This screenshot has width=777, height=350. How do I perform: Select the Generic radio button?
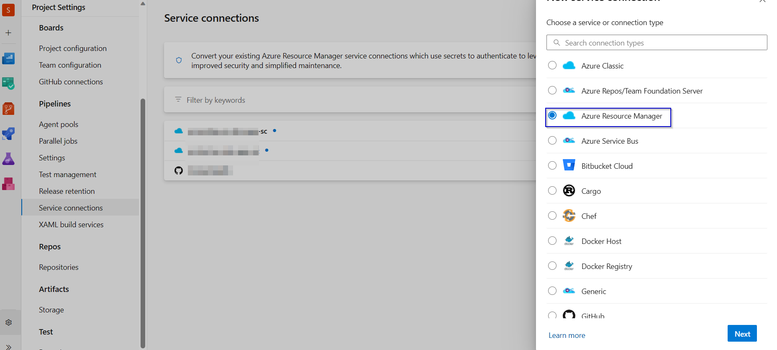click(x=552, y=291)
